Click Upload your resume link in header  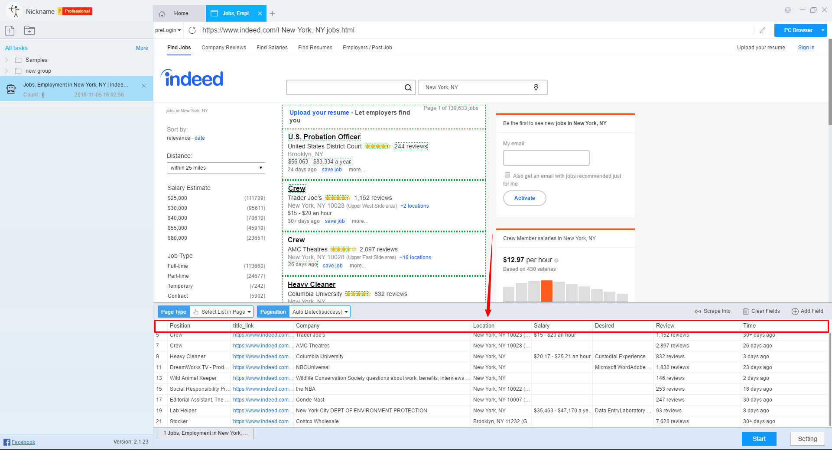pos(761,48)
